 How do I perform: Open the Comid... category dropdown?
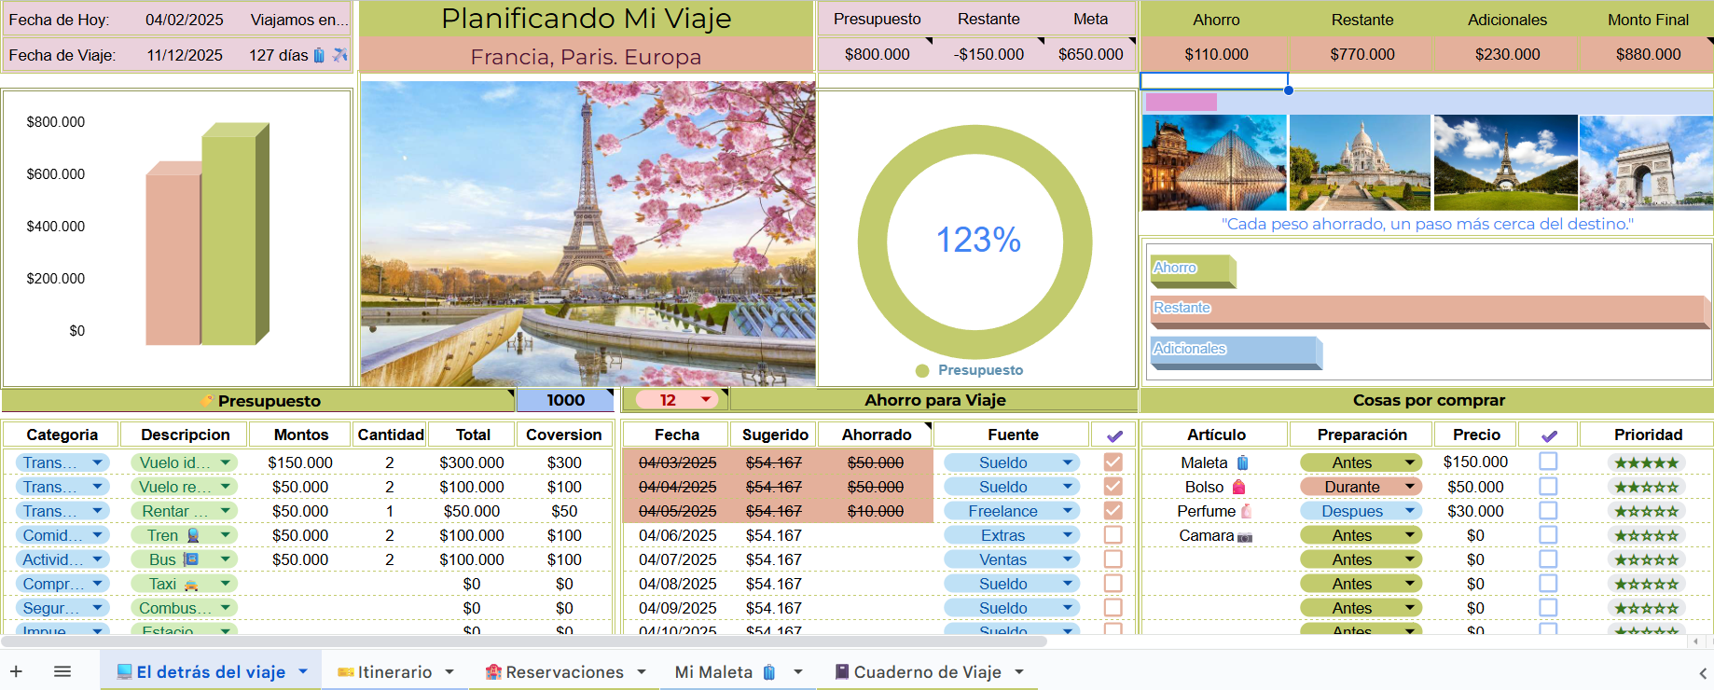(x=62, y=535)
